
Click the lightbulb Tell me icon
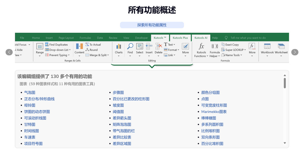[x=226, y=38]
